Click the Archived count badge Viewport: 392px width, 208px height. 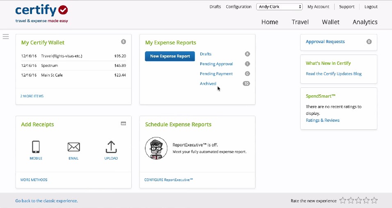(246, 84)
